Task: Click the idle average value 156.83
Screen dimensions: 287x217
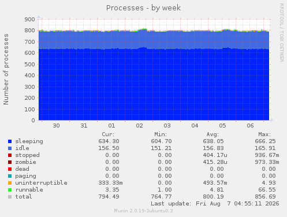Action: (x=213, y=148)
